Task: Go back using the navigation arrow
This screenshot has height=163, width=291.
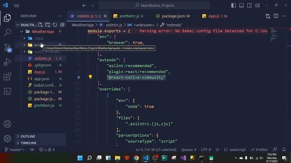Action: (x=84, y=5)
